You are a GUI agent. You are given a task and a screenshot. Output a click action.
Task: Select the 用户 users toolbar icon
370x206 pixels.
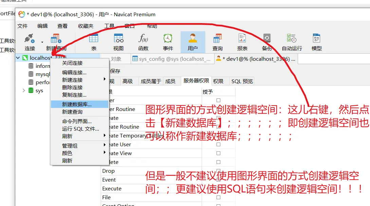click(x=193, y=42)
